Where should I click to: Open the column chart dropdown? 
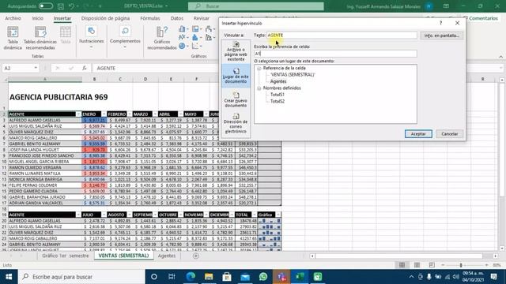[183, 30]
